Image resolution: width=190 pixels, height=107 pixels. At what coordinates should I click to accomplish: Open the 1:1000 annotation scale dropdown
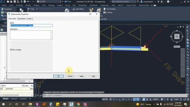[x=156, y=99]
